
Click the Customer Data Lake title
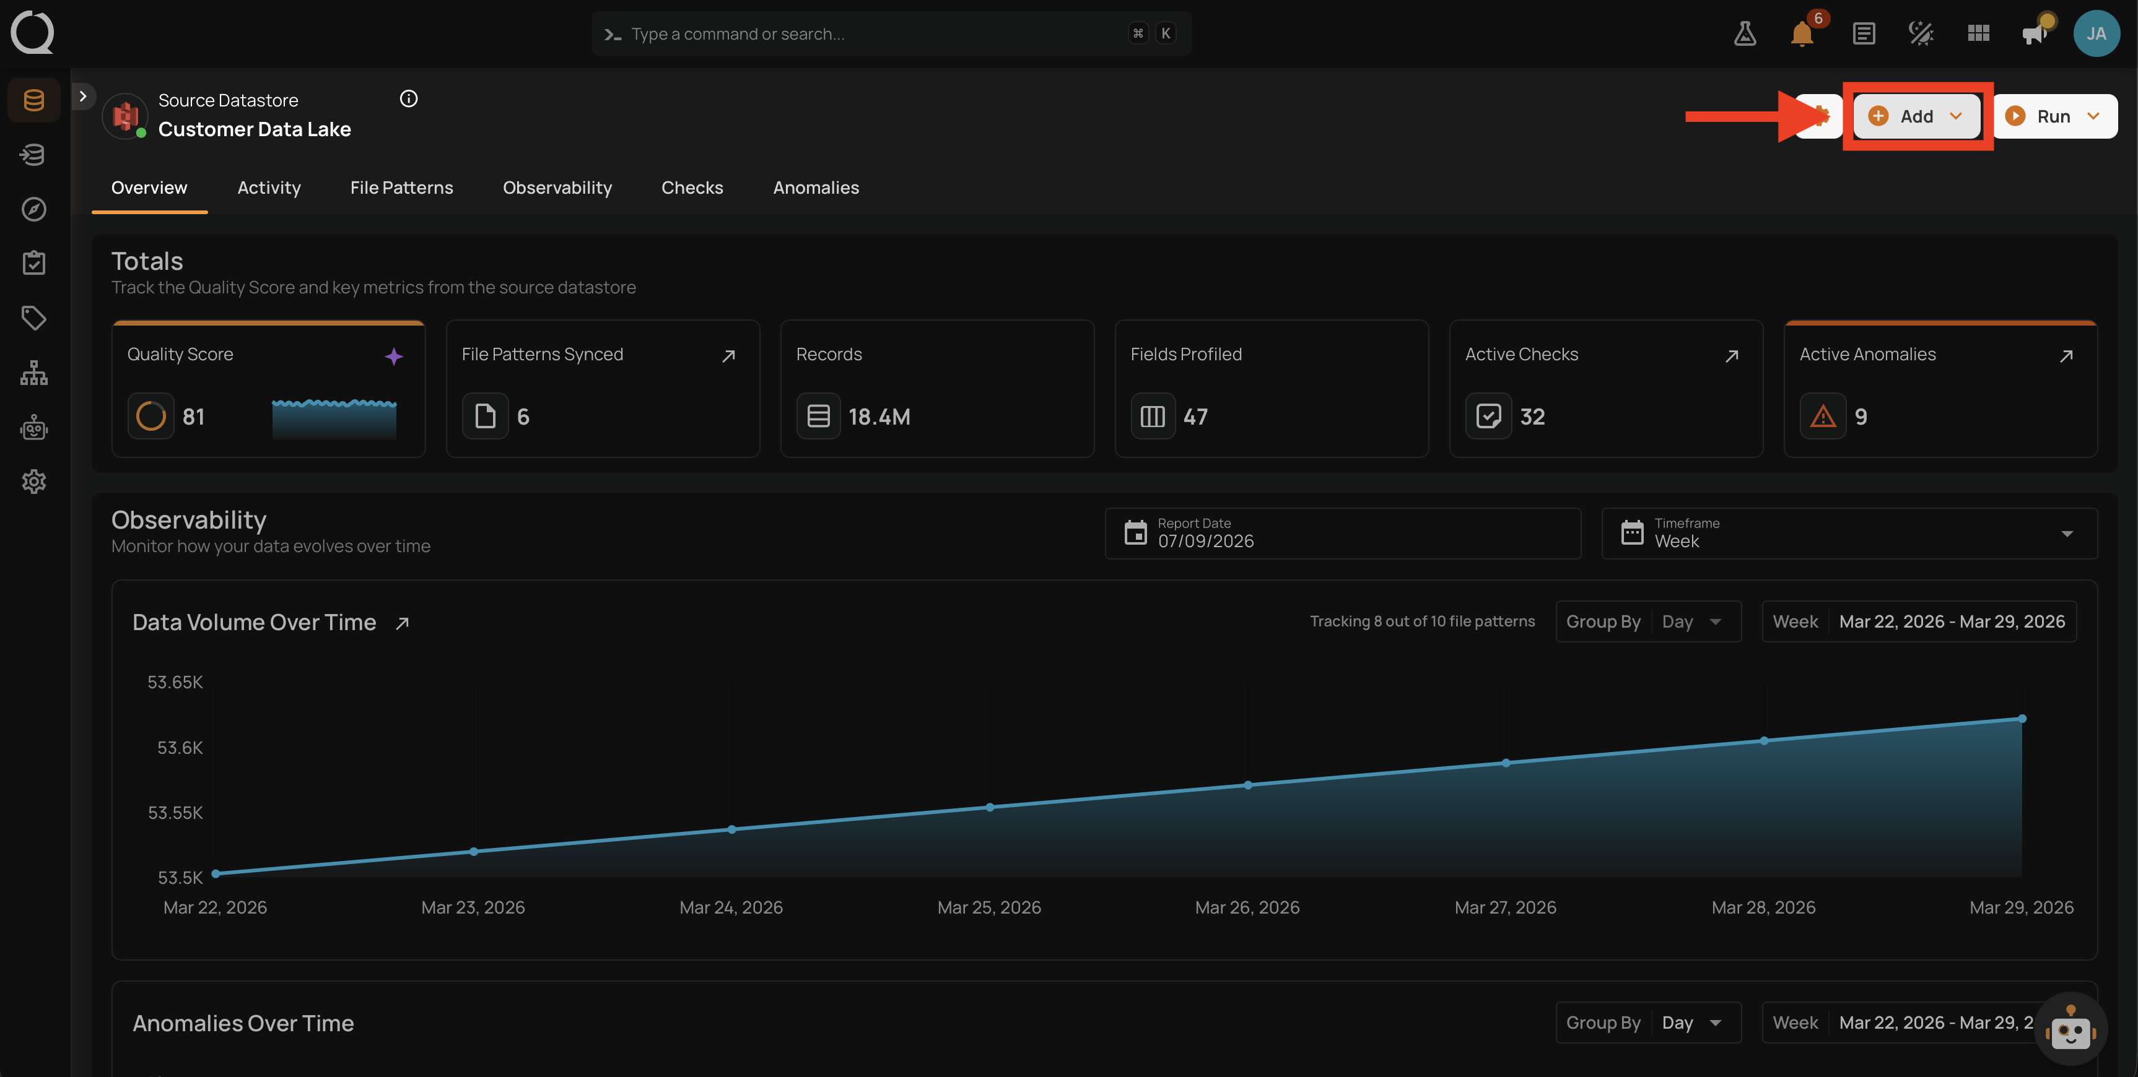point(255,129)
